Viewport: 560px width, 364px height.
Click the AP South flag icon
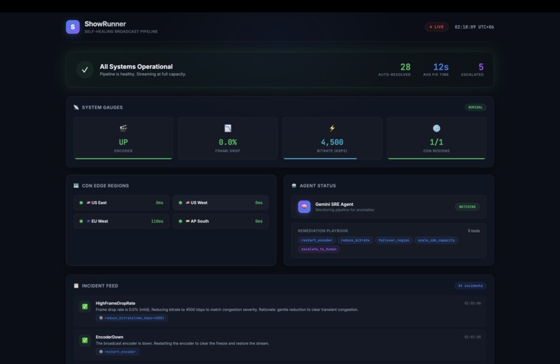coord(188,221)
